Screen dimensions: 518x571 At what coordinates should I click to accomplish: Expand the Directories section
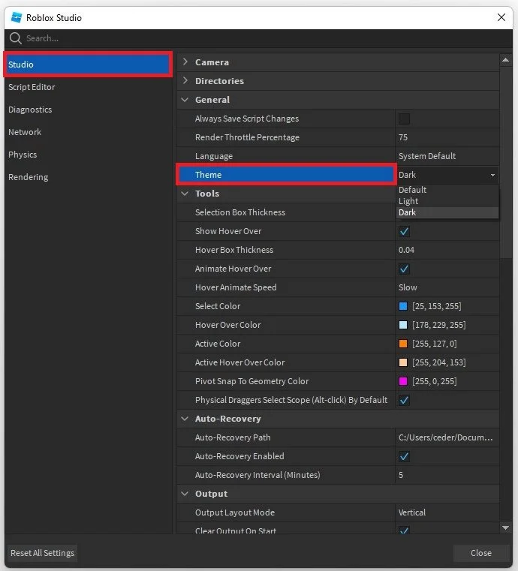click(185, 80)
